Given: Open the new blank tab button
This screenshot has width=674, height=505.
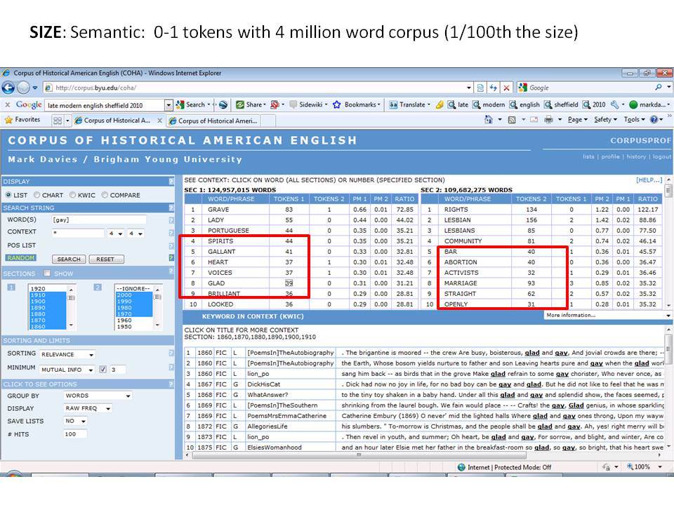Looking at the screenshot, I should pos(269,121).
